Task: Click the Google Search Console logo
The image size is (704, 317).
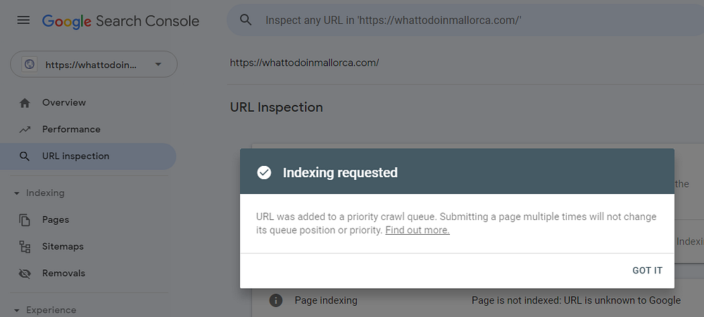Action: click(120, 20)
